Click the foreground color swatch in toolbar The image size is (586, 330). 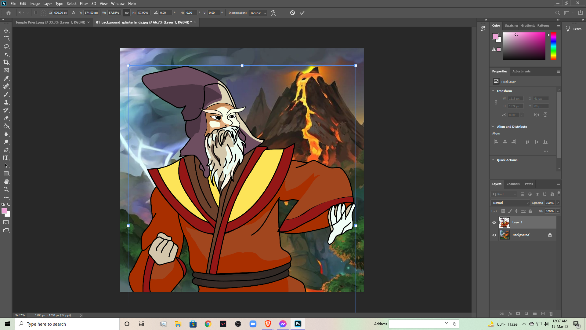click(4, 211)
